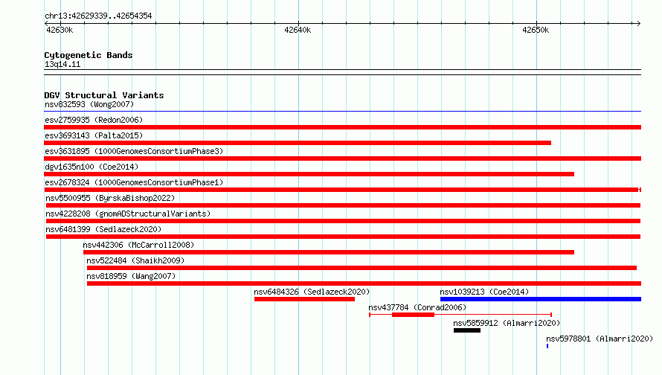Viewport: 662px width, 375px height.
Task: Open variant nsv5978801 (Almarri2020) label
Action: pyautogui.click(x=600, y=339)
